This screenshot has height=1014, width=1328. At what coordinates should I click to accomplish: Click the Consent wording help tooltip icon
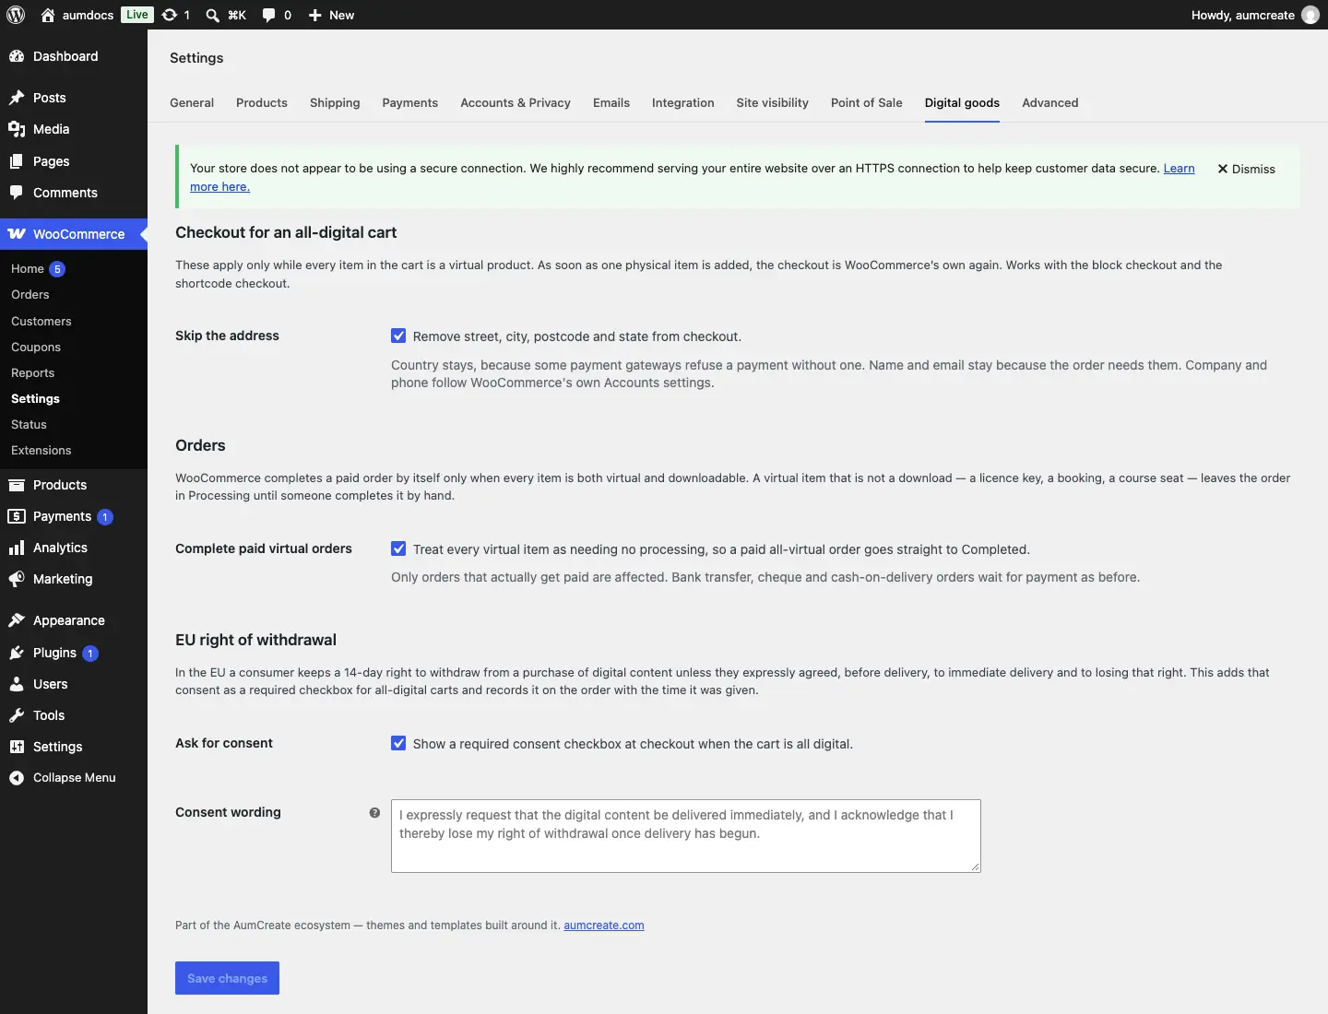coord(374,812)
